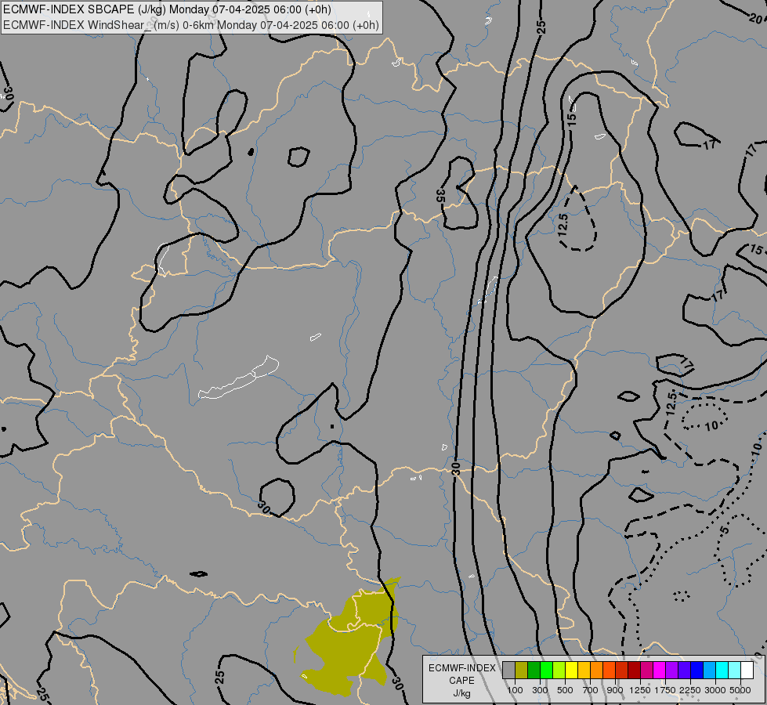Click the '300' legend tick label
Screen dimensions: 767x705
[x=540, y=690]
